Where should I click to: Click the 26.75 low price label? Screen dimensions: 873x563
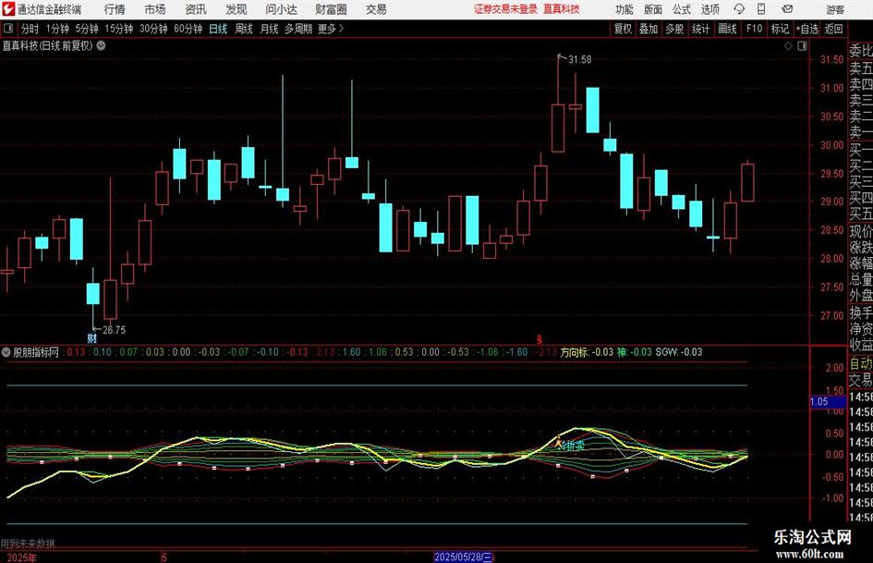115,330
